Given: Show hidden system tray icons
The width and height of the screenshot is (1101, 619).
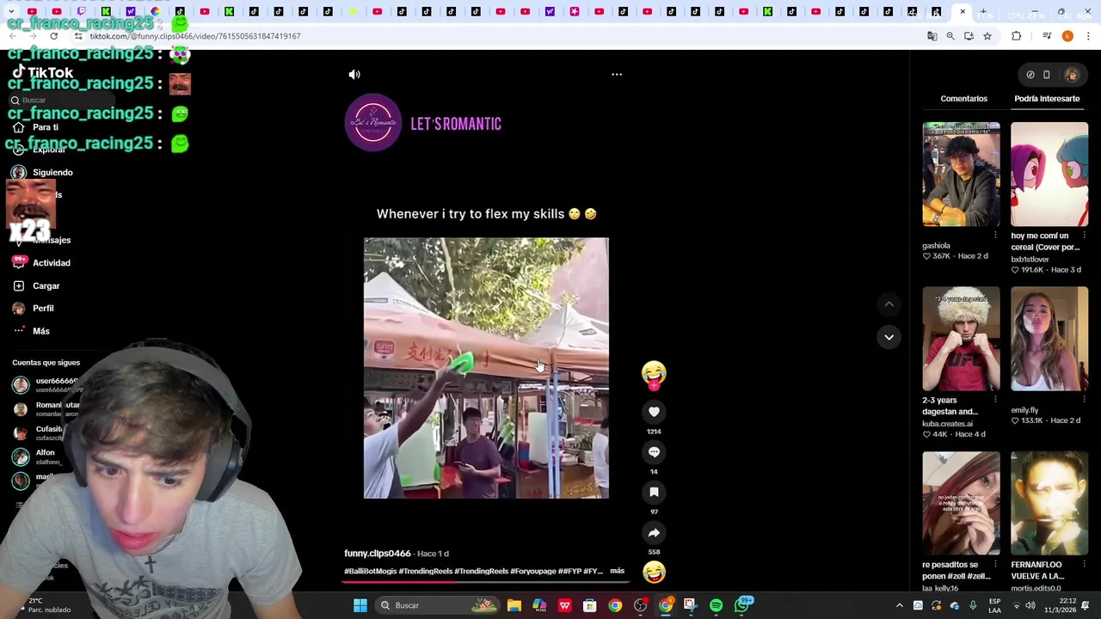Looking at the screenshot, I should 900,605.
